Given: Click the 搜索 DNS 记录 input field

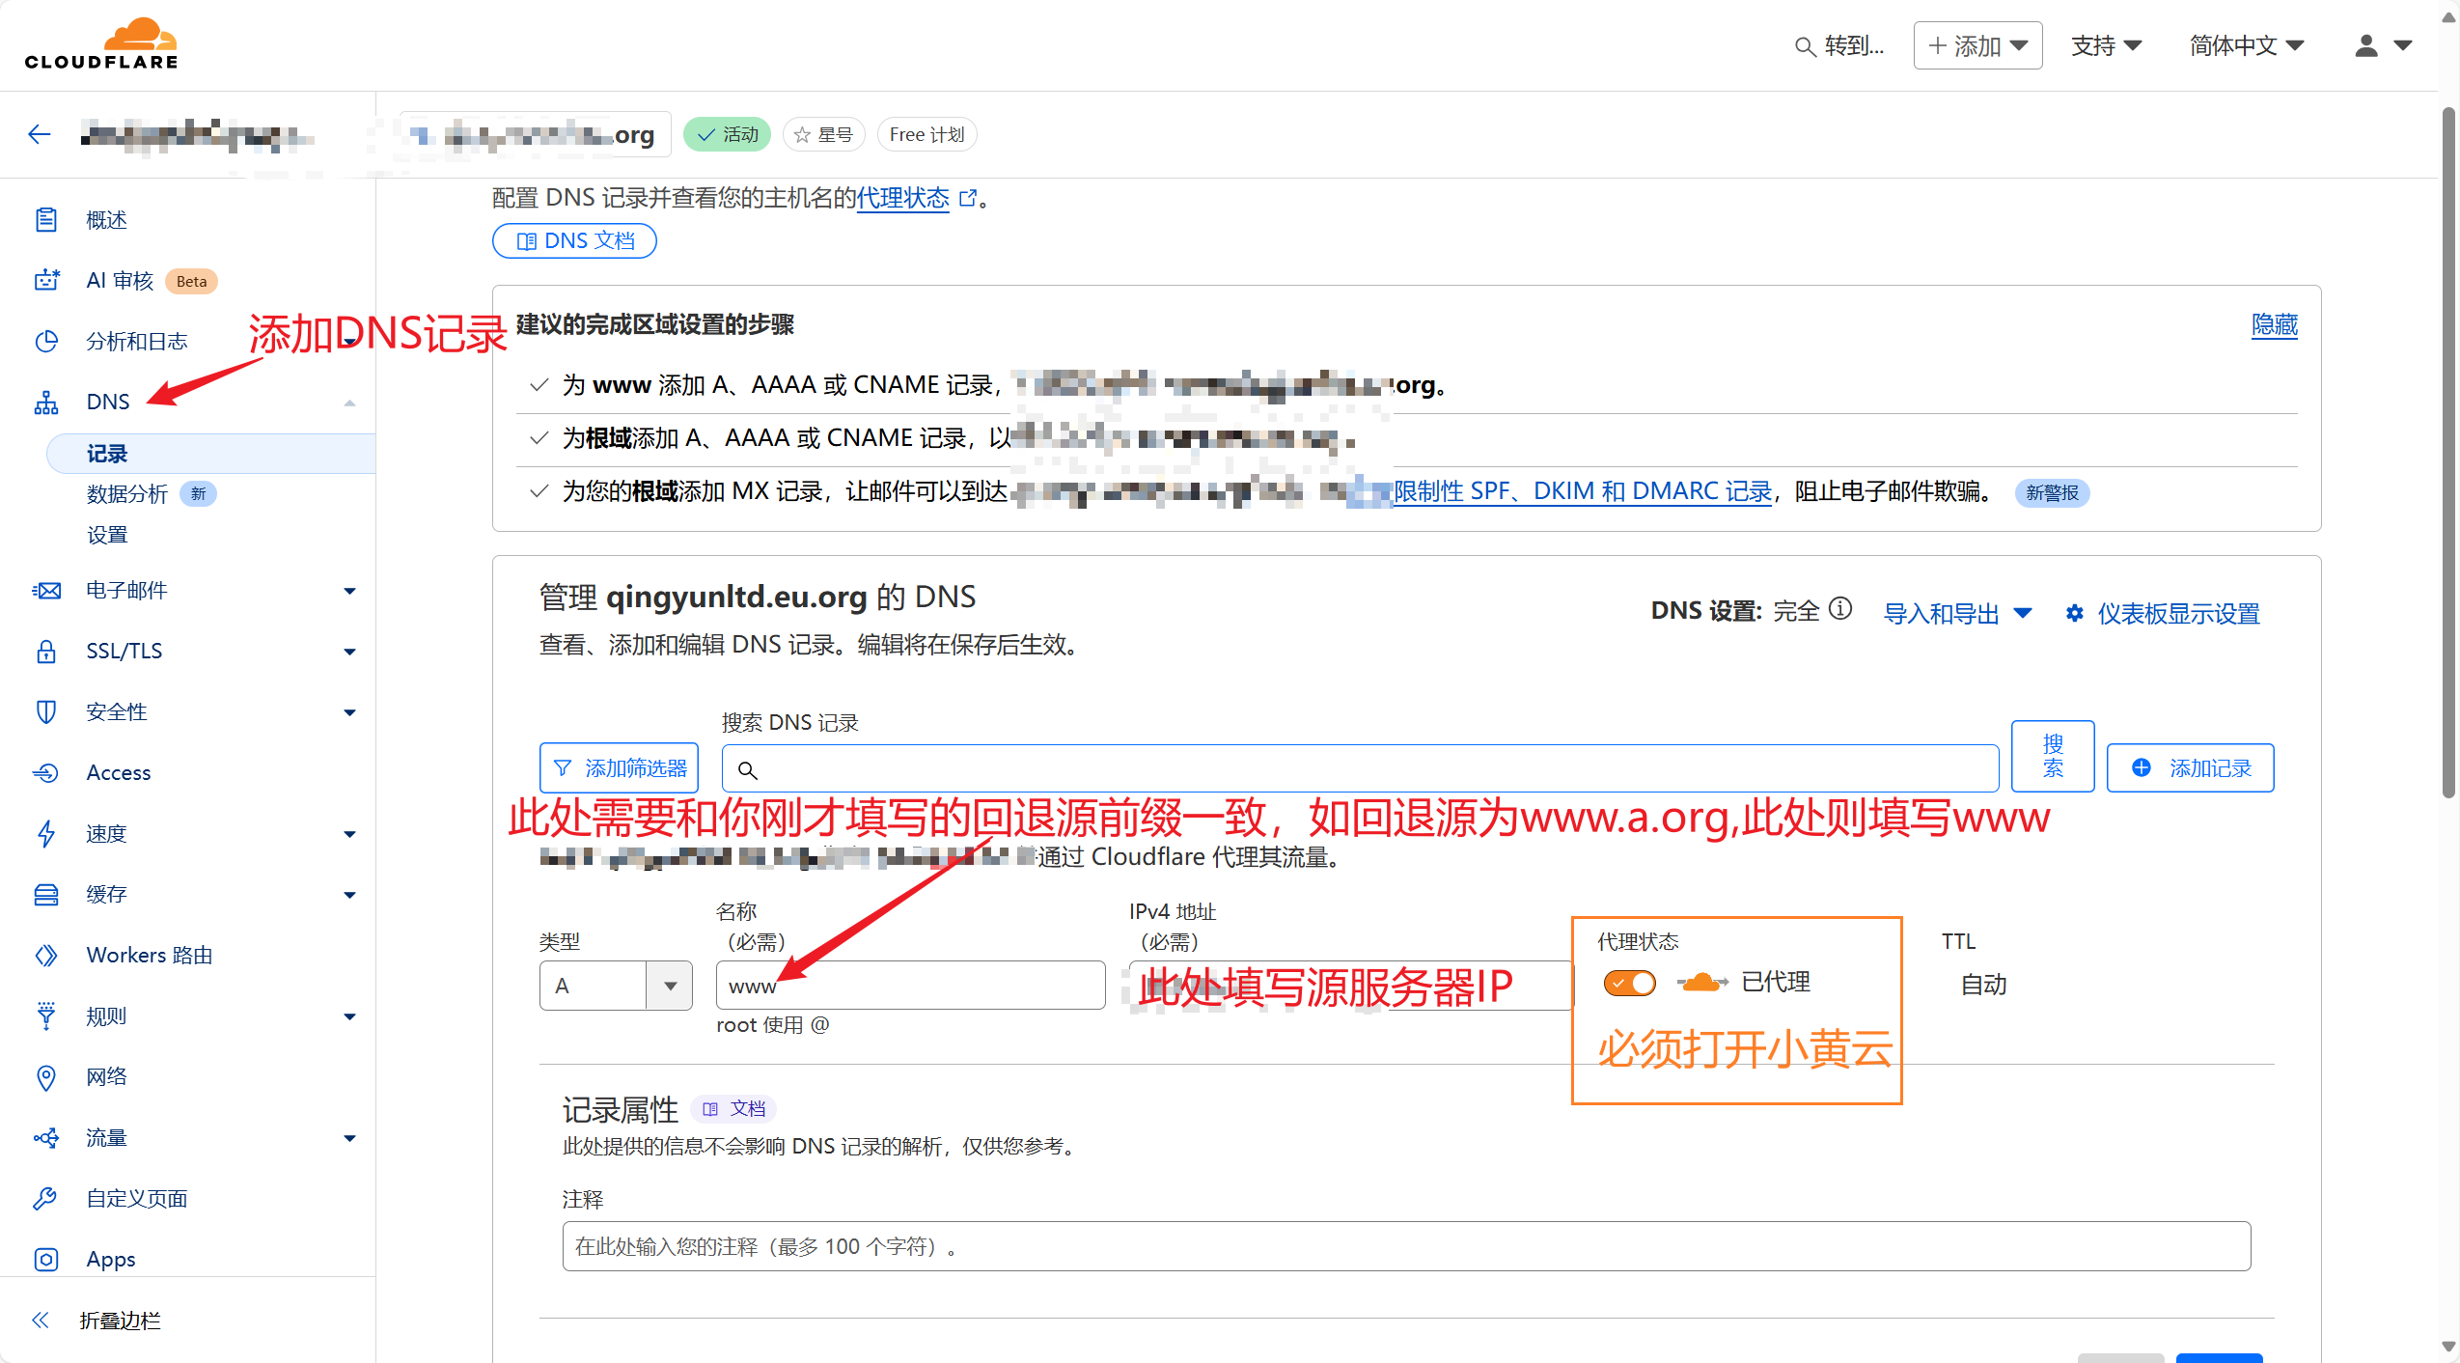Looking at the screenshot, I should coord(1360,769).
